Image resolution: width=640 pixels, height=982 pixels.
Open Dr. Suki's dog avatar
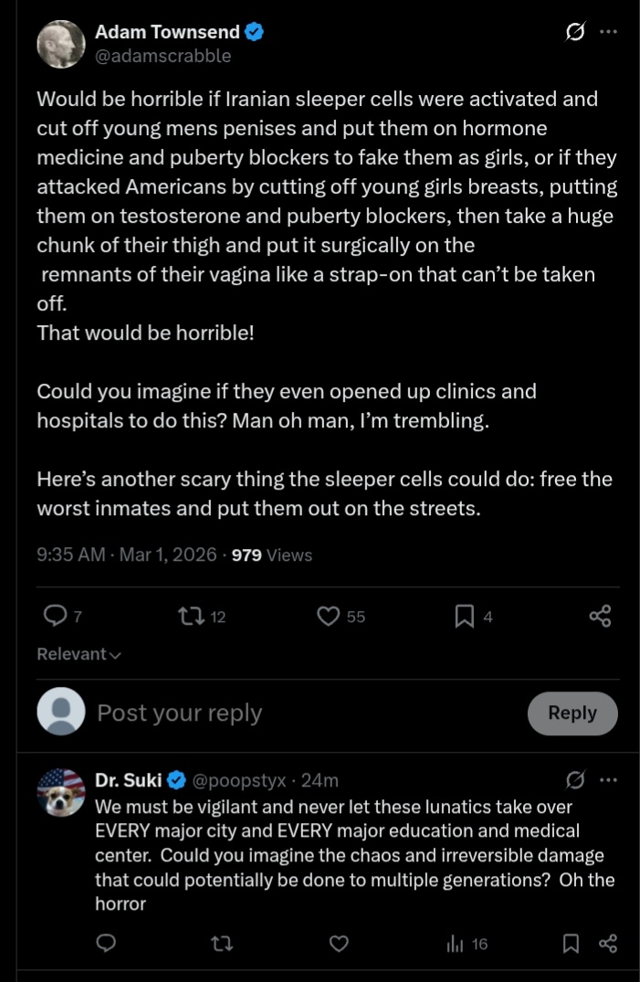pyautogui.click(x=61, y=793)
